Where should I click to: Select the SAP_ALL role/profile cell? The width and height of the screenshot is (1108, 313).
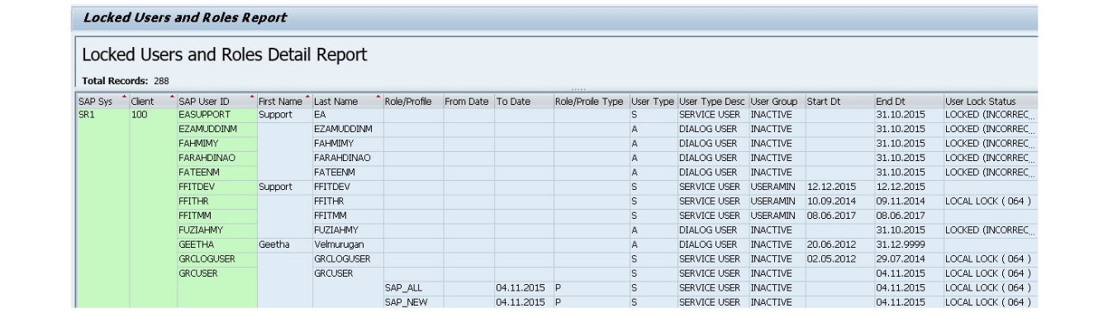pyautogui.click(x=413, y=287)
